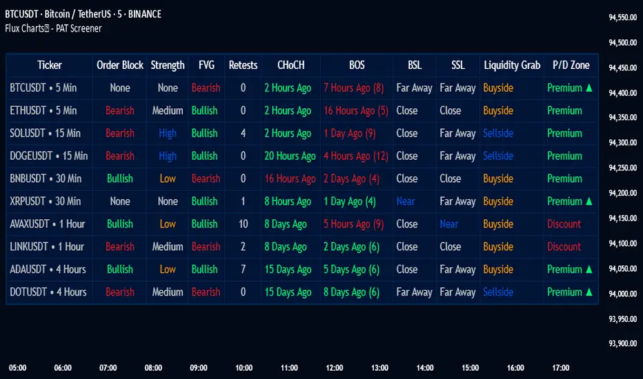
Task: Click the green triangle in BTCUSDT row
Action: click(589, 88)
